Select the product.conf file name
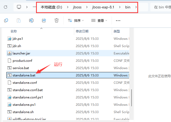The height and width of the screenshot is (122, 171). point(22,60)
